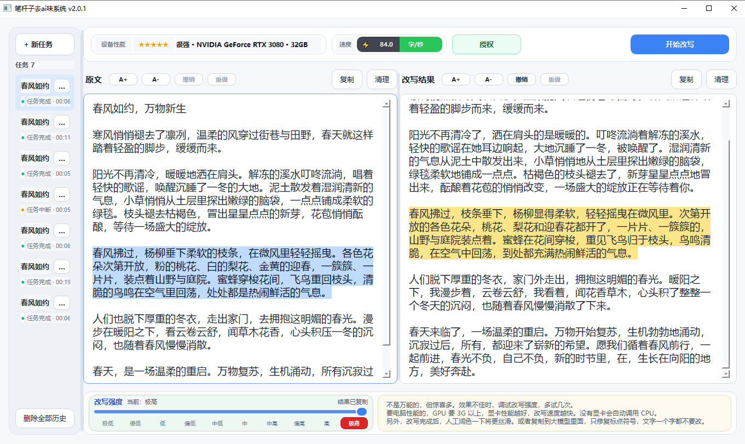Viewport: 745px width, 444px height.
Task: Decrease the 改写结果 font size with A-
Action: tap(489, 79)
